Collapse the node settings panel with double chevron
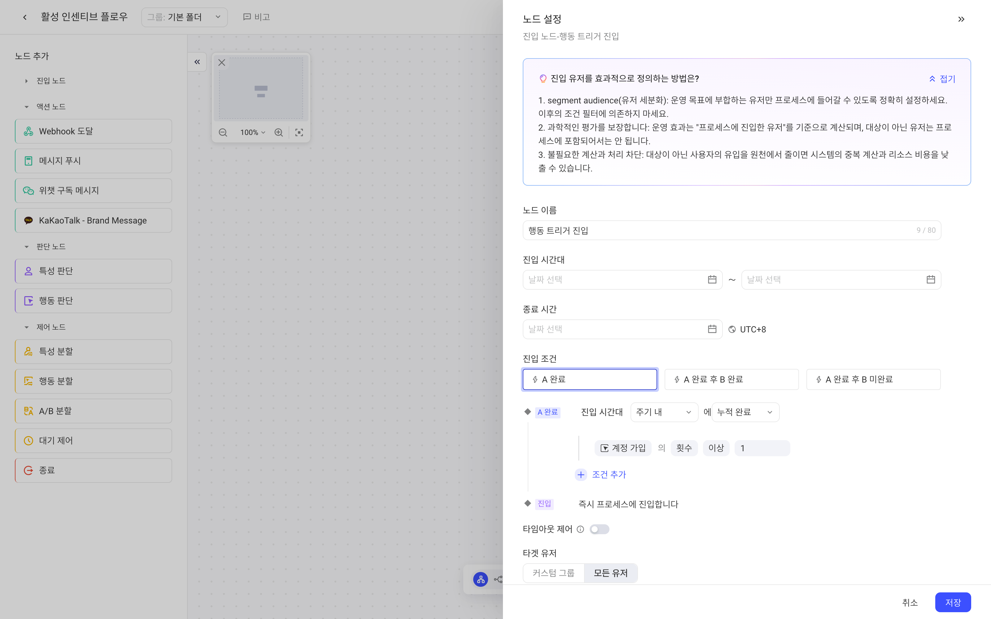 [961, 19]
